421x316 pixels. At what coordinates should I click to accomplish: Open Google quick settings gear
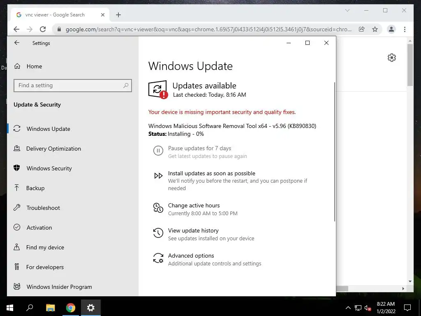coord(392,58)
